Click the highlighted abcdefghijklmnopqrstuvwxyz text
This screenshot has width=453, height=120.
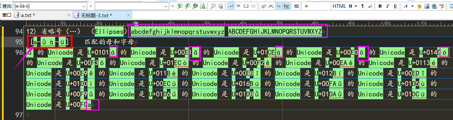[x=177, y=32]
